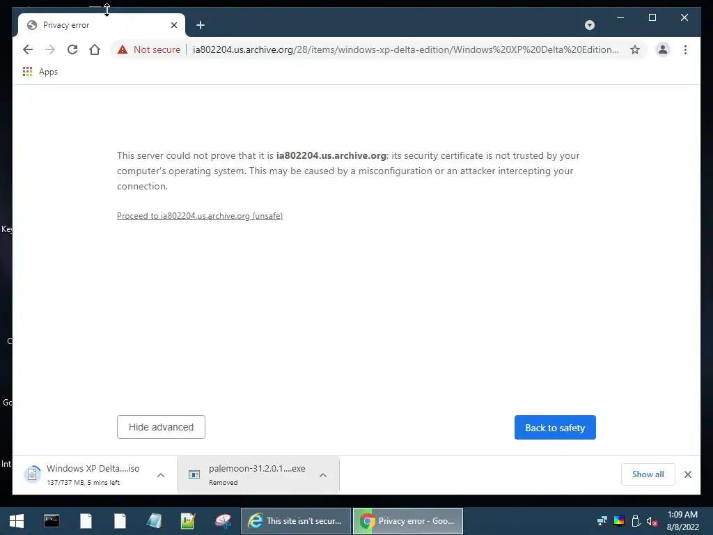Open the paint palette taskbar icon
The height and width of the screenshot is (535, 713).
pos(223,521)
